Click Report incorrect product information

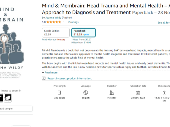(x=70, y=78)
